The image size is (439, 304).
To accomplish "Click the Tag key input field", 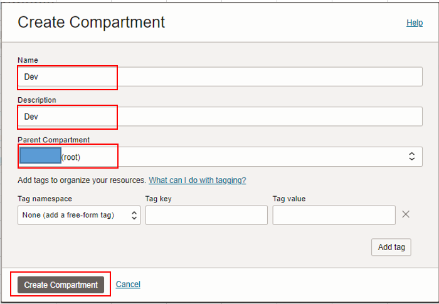I will tap(206, 215).
